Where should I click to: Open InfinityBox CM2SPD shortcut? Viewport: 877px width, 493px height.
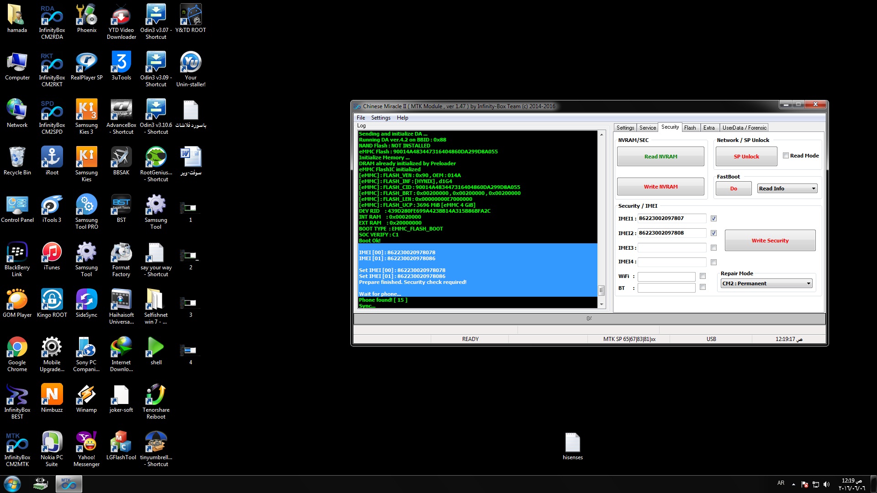click(x=52, y=116)
